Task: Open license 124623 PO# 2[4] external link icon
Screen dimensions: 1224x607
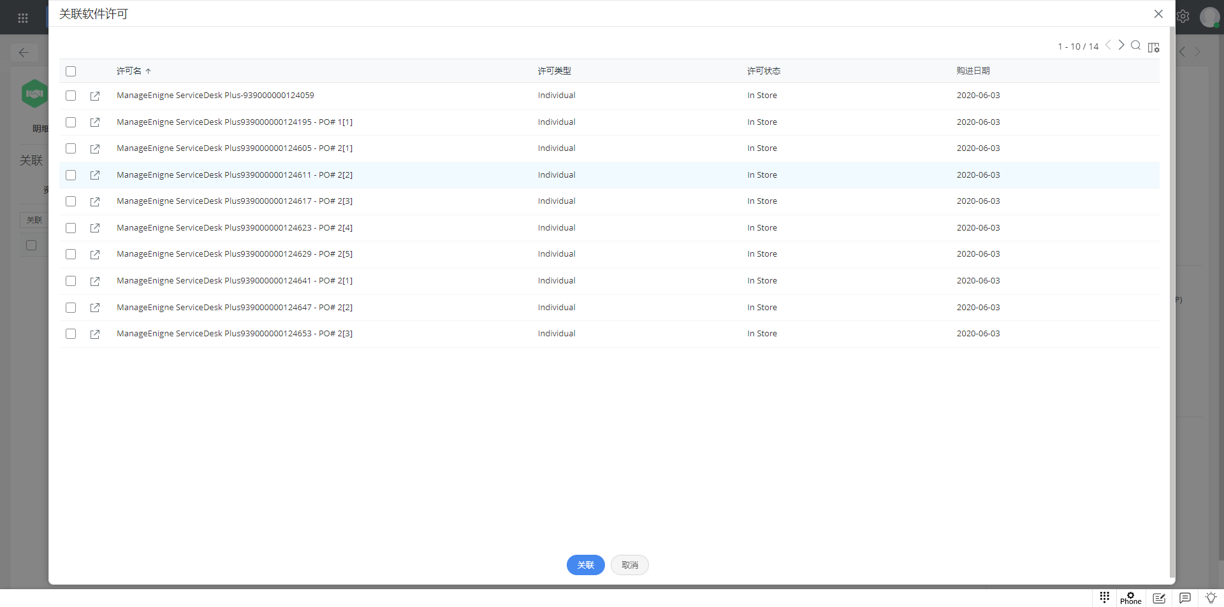Action: click(x=95, y=228)
